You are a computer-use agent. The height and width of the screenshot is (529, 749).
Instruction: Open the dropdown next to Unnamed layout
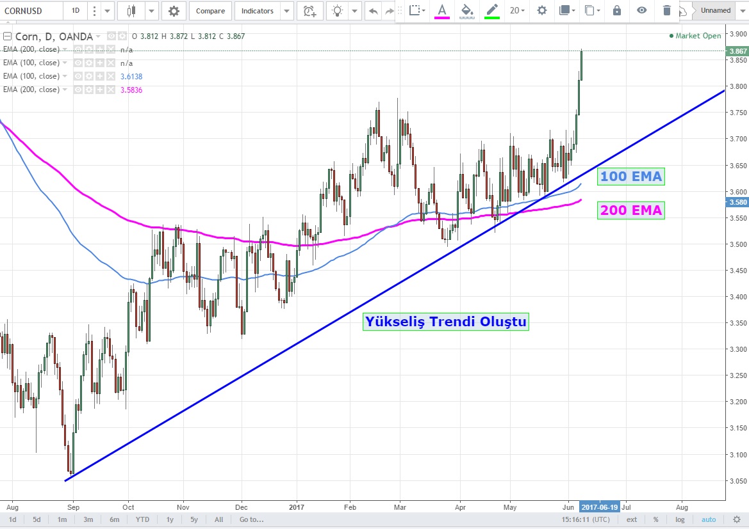click(x=741, y=11)
